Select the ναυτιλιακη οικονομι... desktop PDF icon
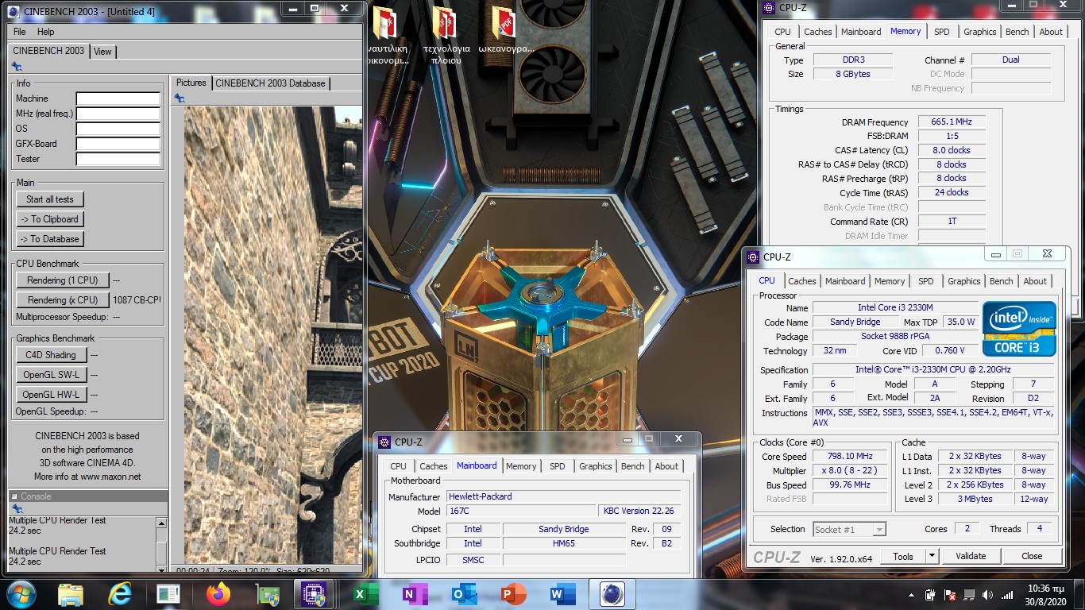This screenshot has width=1085, height=610. point(388,36)
